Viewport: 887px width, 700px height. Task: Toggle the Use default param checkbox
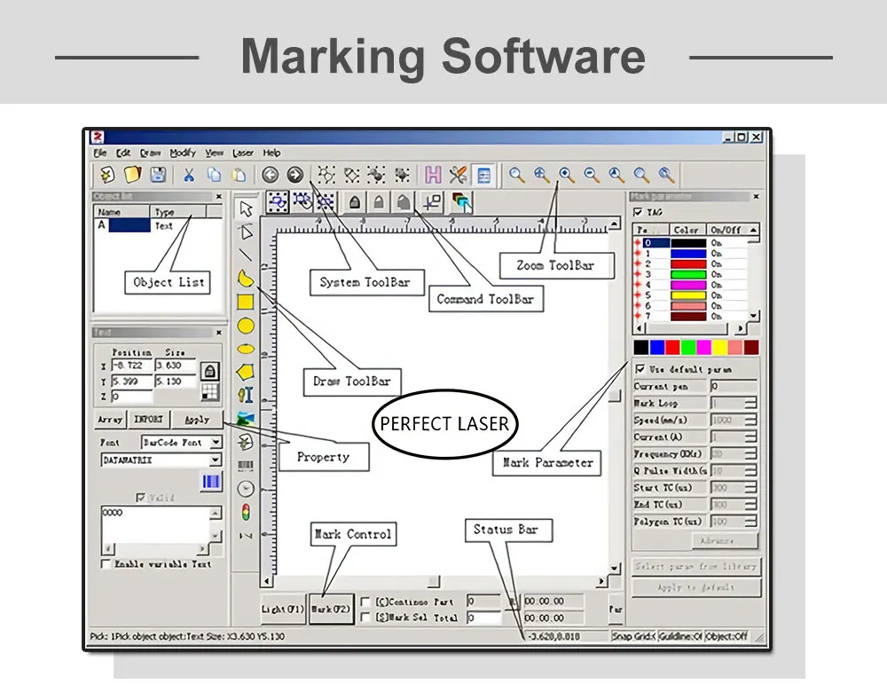pos(640,369)
